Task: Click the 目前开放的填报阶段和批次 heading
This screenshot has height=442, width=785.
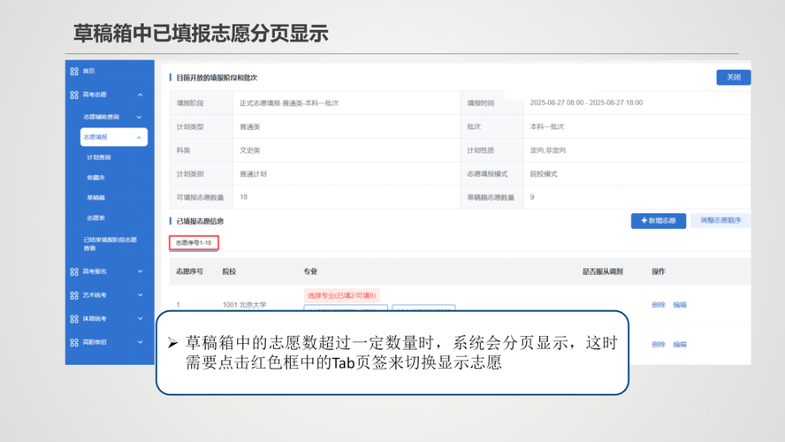Action: coord(217,78)
